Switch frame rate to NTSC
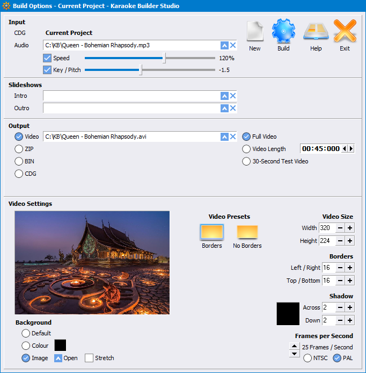 308,358
